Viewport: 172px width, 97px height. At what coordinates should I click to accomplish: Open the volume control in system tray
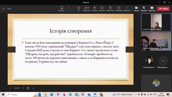coord(151,95)
